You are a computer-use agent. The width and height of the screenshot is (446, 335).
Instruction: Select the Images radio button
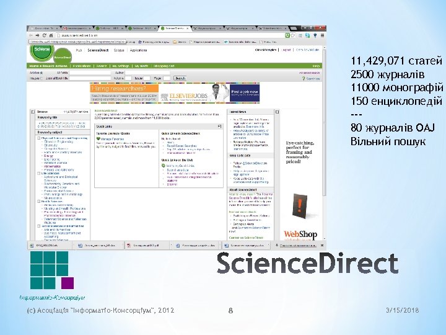(42, 78)
